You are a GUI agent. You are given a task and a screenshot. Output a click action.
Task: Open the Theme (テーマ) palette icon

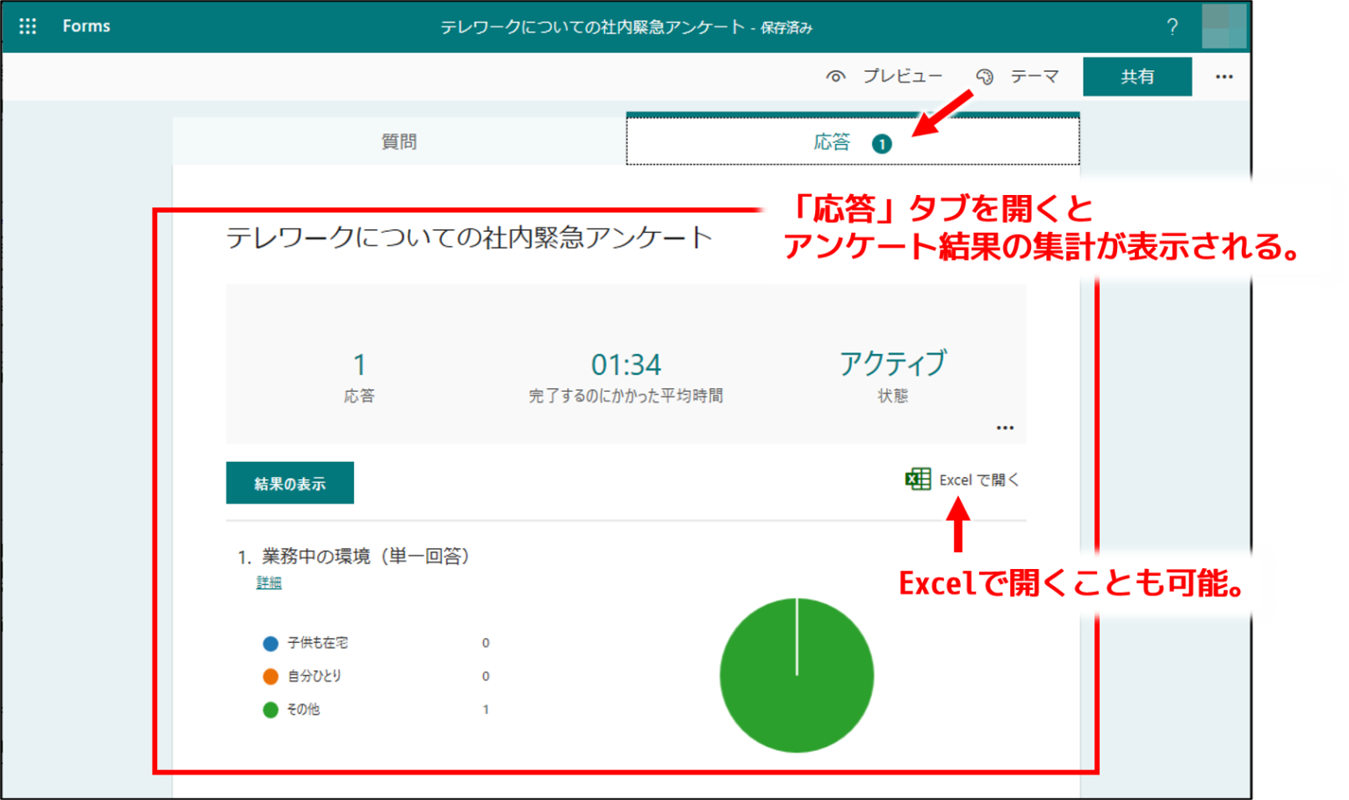pyautogui.click(x=985, y=76)
